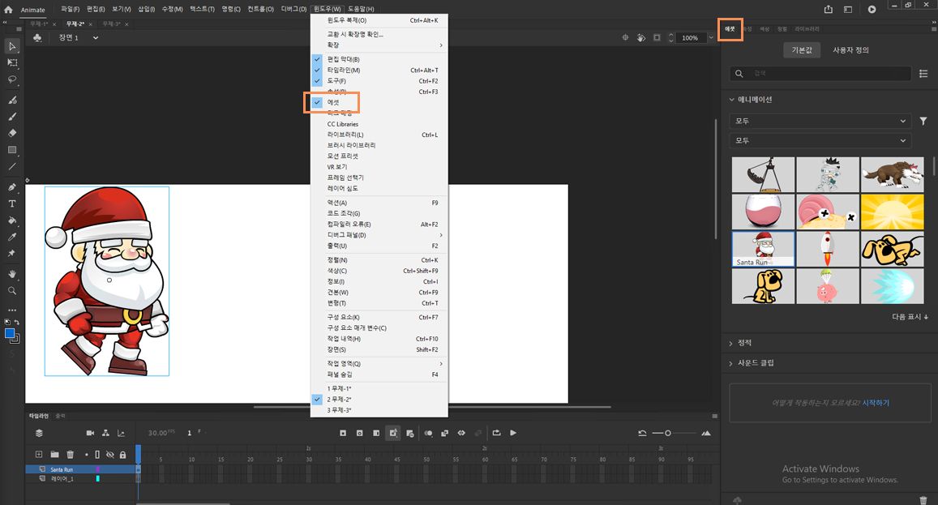The image size is (938, 505).
Task: Adjust the timeline zoom slider handle
Action: 667,433
